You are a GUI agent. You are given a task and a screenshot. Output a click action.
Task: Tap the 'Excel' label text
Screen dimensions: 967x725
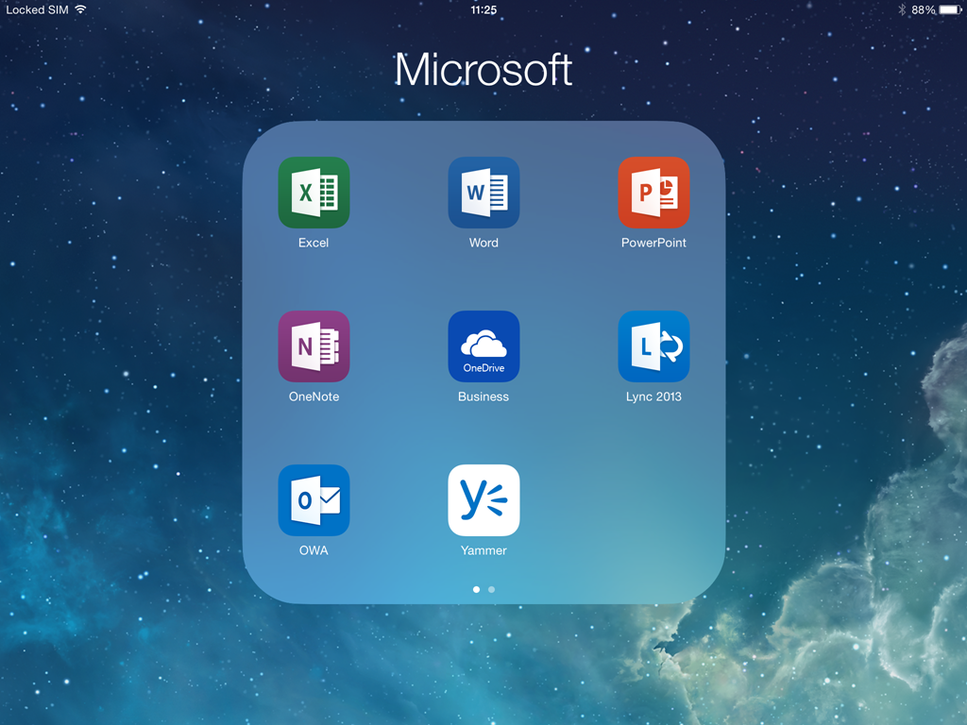tap(314, 243)
